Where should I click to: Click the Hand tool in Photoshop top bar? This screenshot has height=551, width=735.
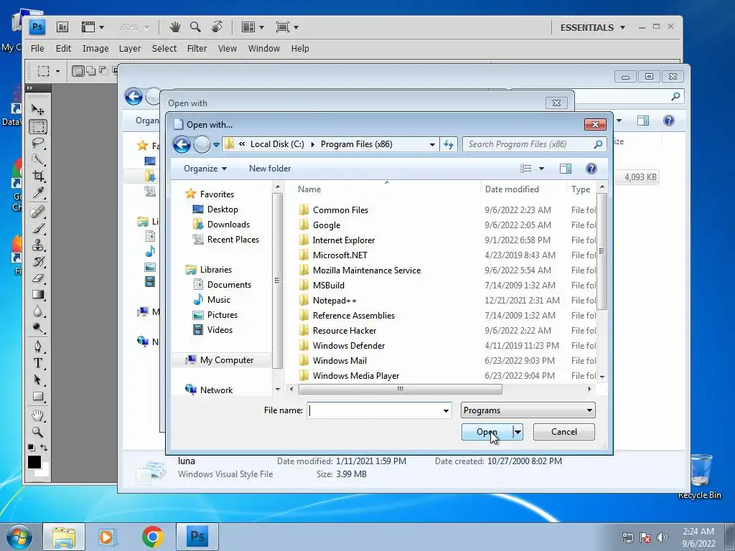(x=175, y=27)
